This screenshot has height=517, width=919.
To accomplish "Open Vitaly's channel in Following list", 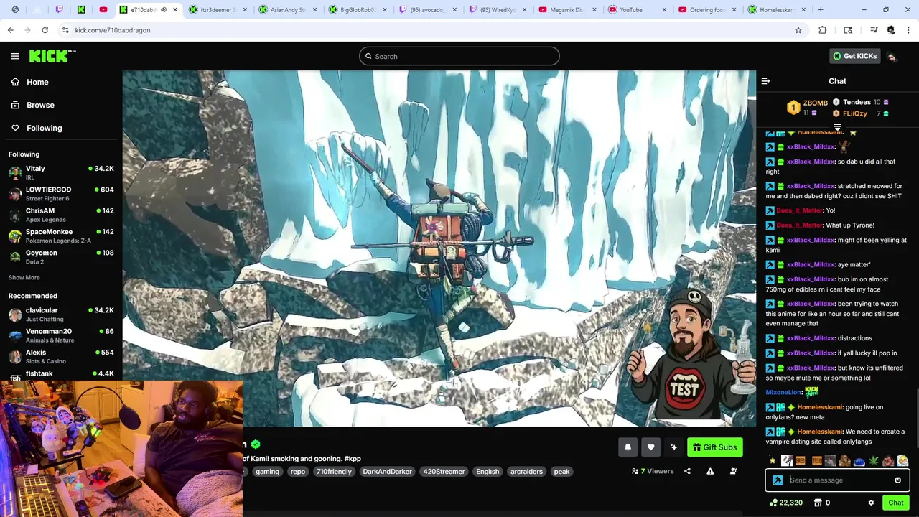I will (x=61, y=173).
